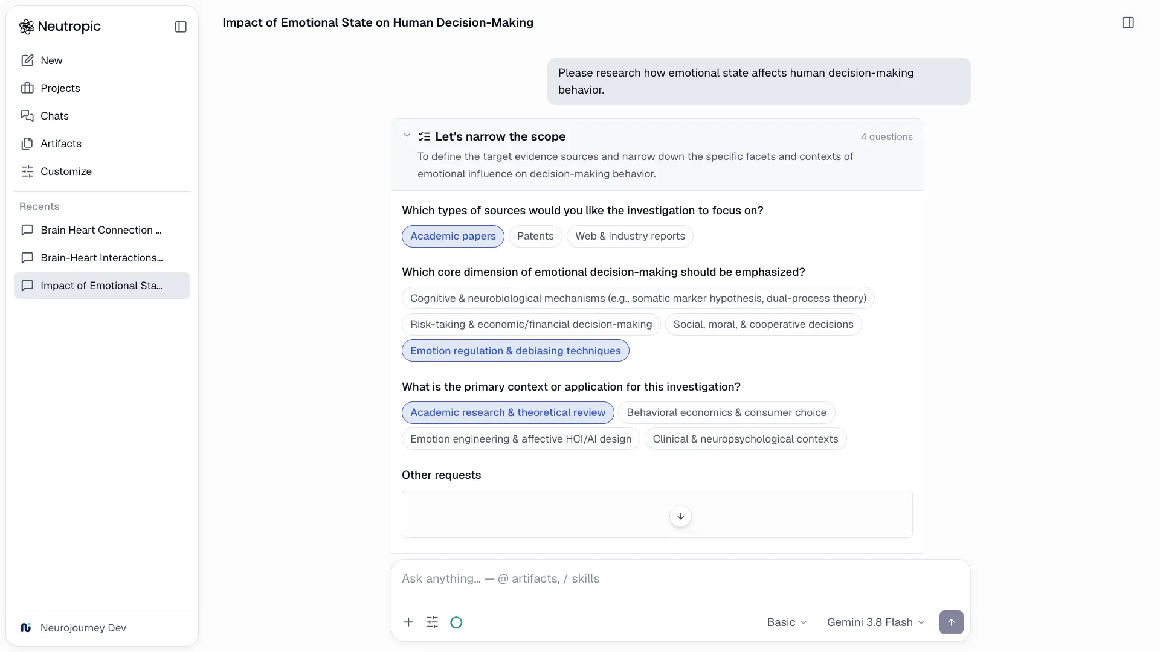Image resolution: width=1160 pixels, height=652 pixels.
Task: Open Impact of Emotional Sta... recent chat
Action: (x=102, y=286)
